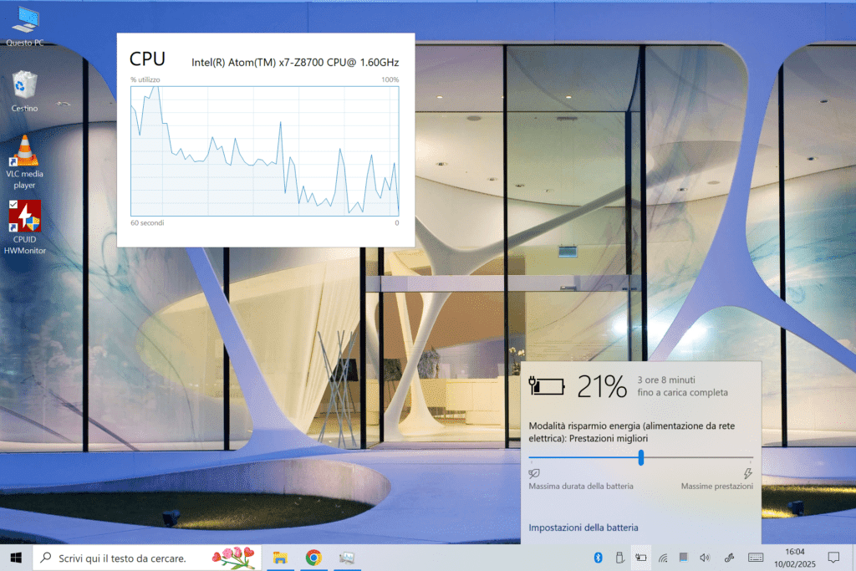Open File Explorer from taskbar
This screenshot has width=856, height=571.
tap(281, 558)
